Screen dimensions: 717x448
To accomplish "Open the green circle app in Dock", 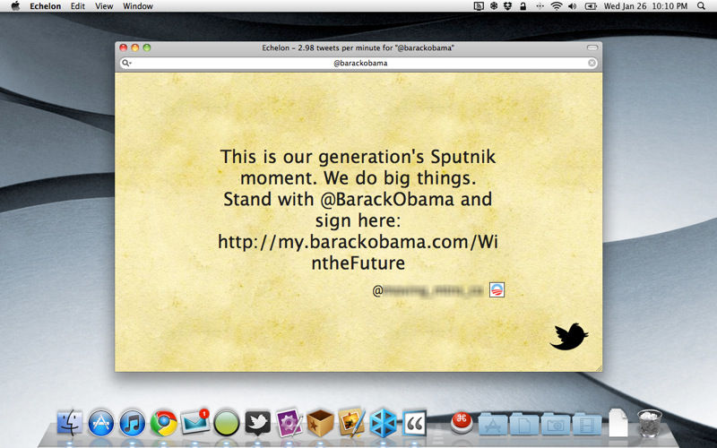I will [227, 423].
